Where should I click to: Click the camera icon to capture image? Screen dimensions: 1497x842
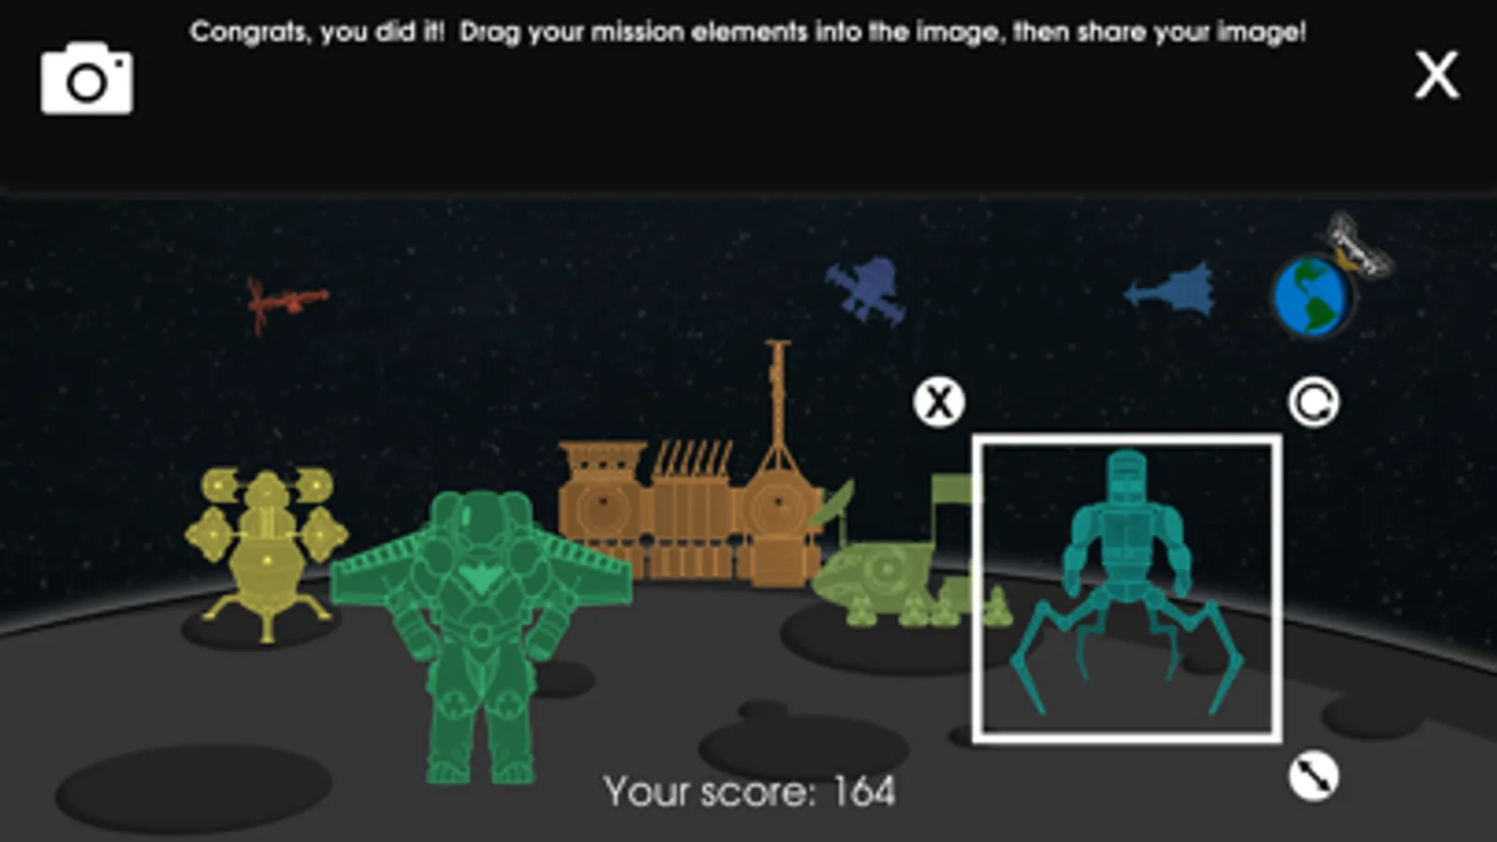(x=86, y=79)
